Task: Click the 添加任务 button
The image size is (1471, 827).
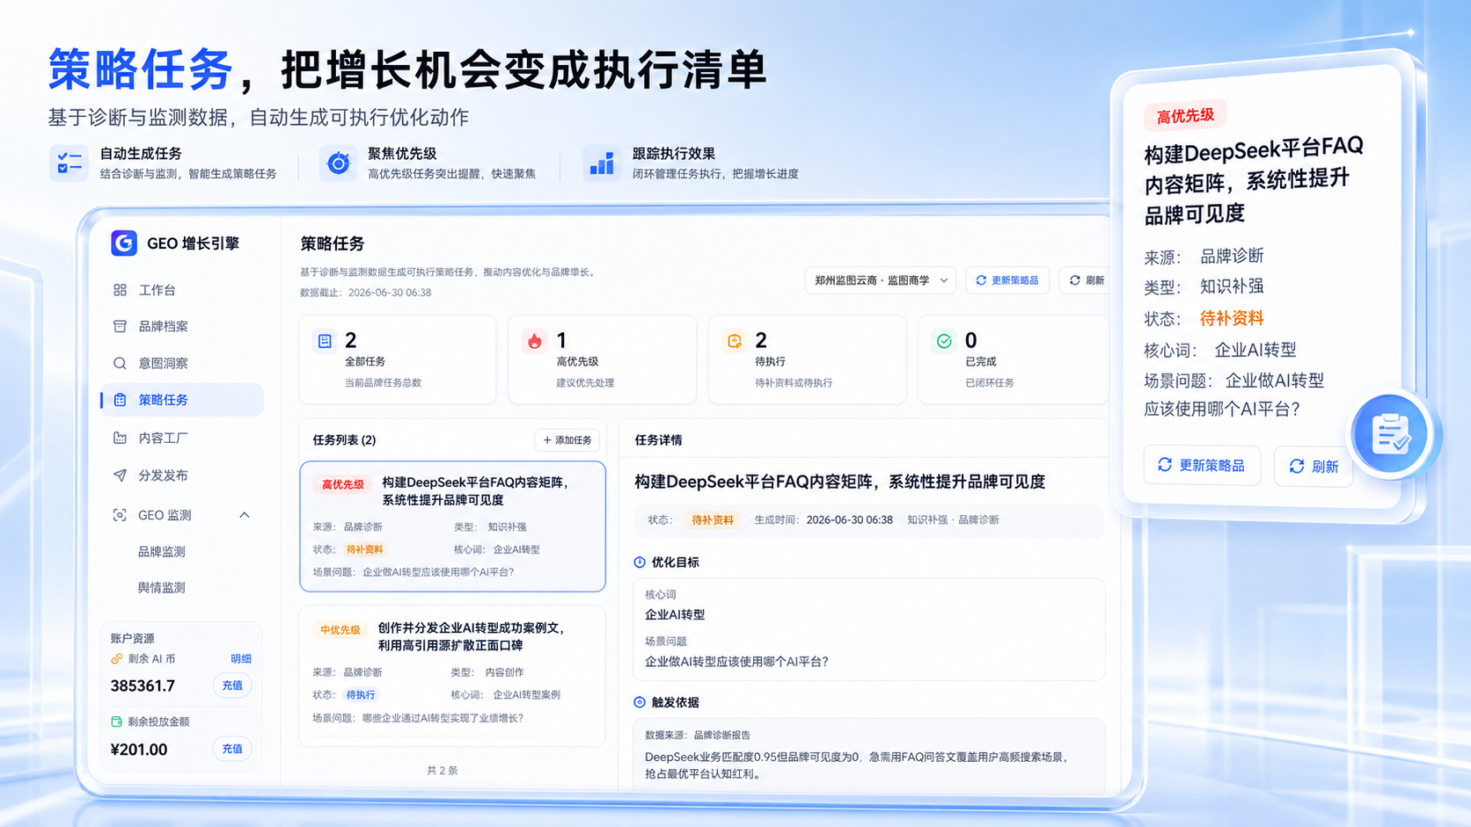Action: pos(567,440)
